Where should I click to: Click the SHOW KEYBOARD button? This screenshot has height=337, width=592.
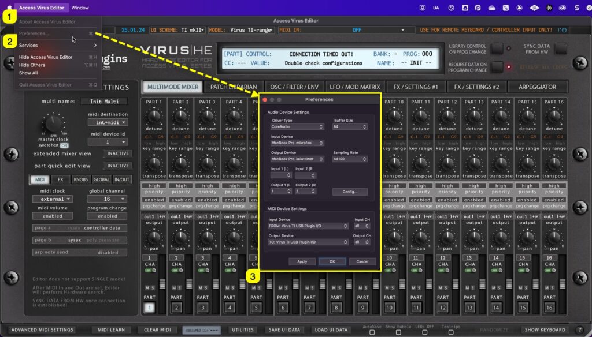pyautogui.click(x=544, y=329)
